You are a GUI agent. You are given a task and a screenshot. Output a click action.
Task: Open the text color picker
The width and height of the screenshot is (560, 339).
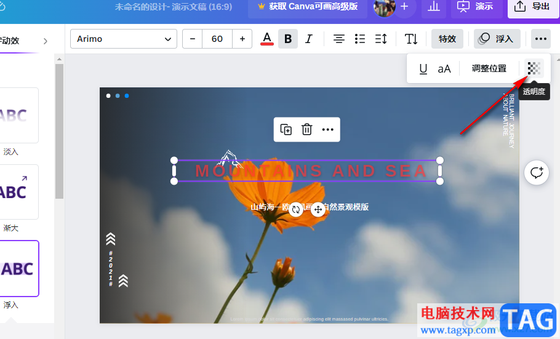[267, 39]
